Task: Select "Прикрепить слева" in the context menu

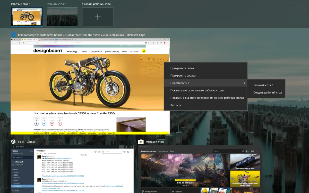Action: click(x=182, y=68)
